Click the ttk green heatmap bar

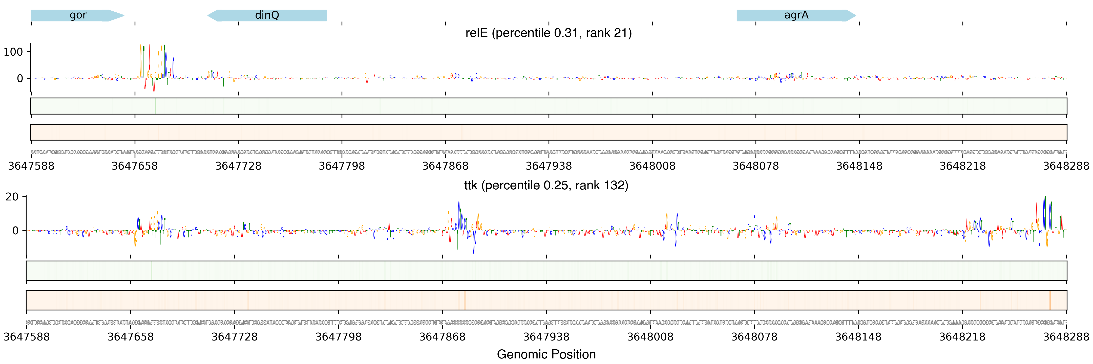(546, 270)
